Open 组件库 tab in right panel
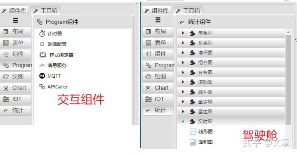The width and height of the screenshot is (297, 155). (x=157, y=11)
